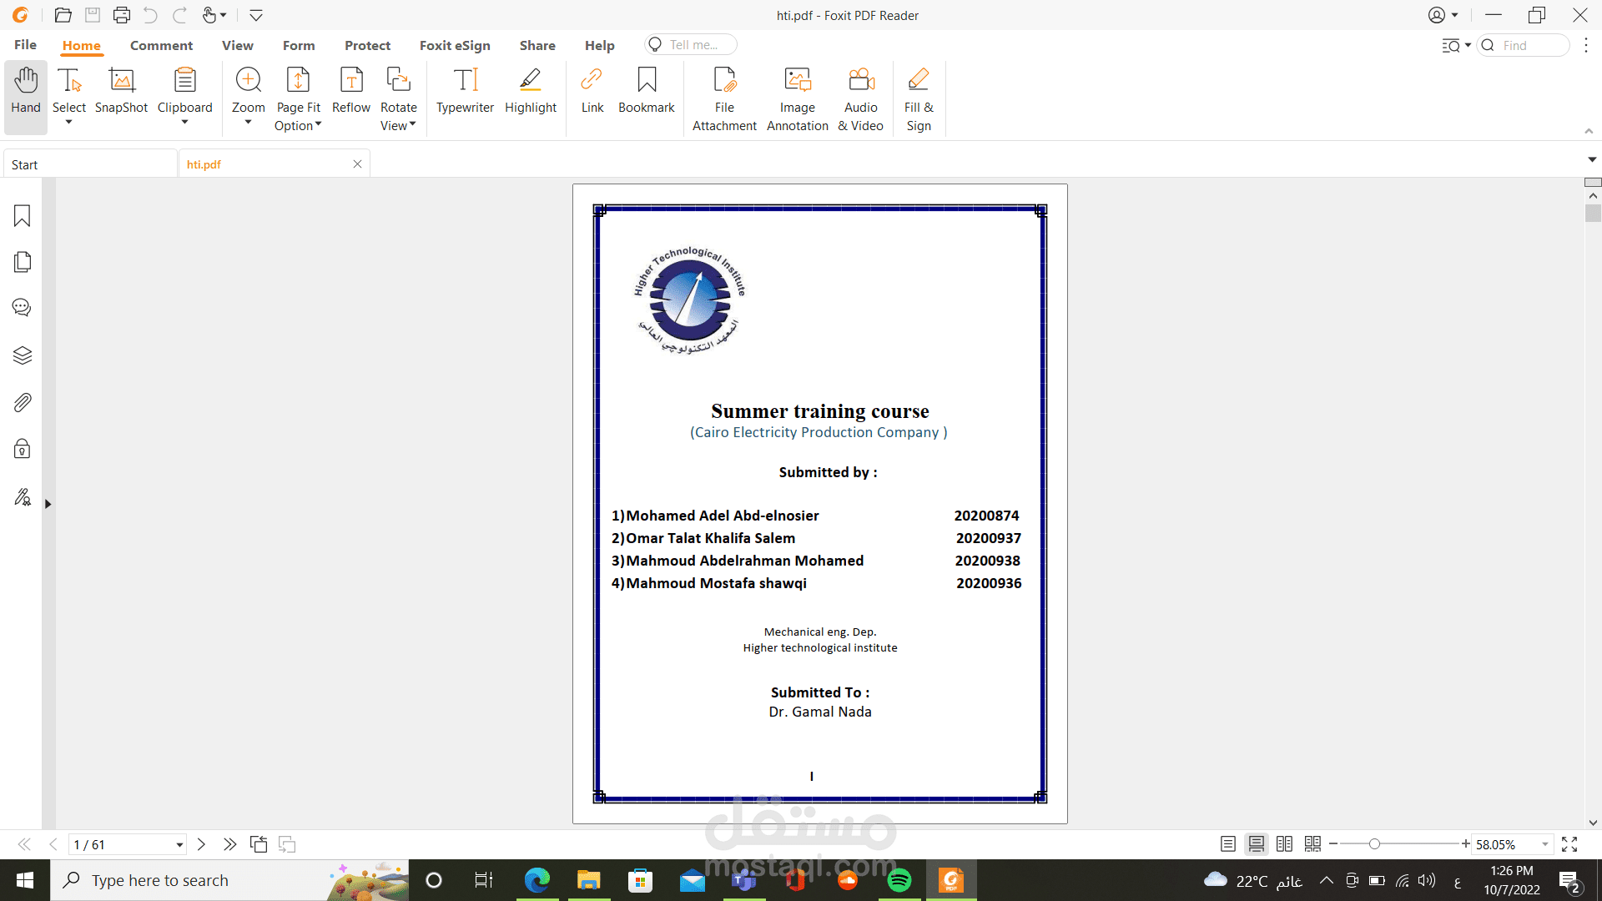This screenshot has height=901, width=1602.
Task: Expand the Clipboard dropdown arrow
Action: click(184, 123)
